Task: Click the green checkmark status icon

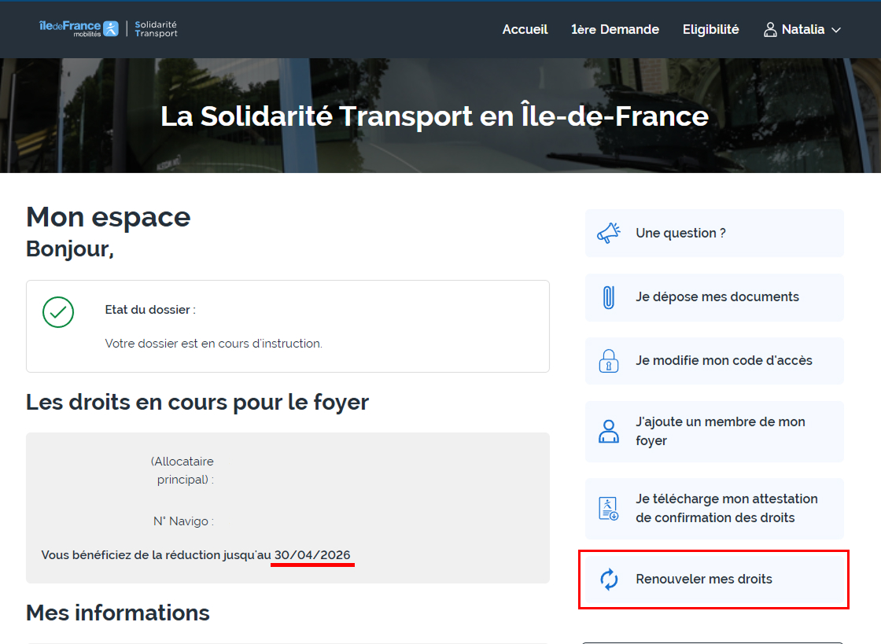Action: [x=58, y=312]
